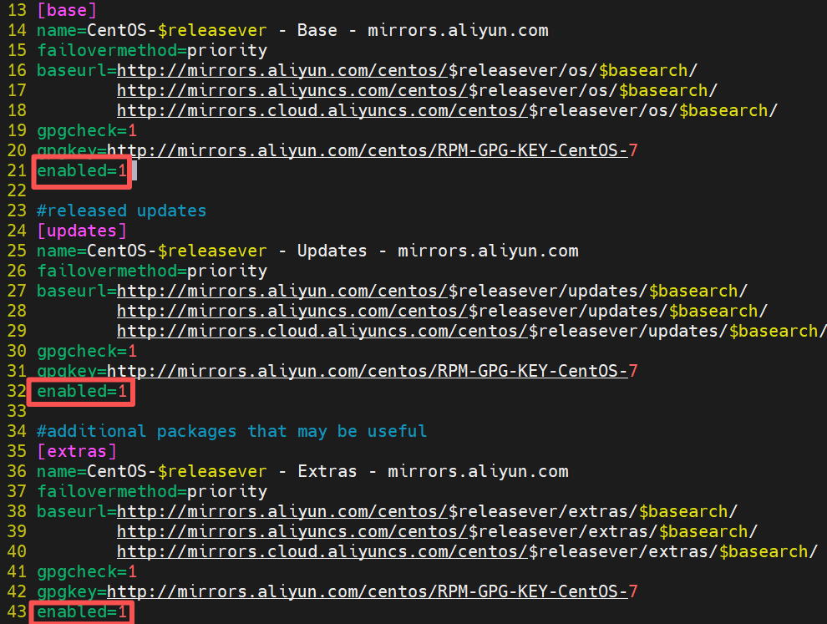This screenshot has height=624, width=827.
Task: Click name line for Extras repo
Action: pos(302,471)
